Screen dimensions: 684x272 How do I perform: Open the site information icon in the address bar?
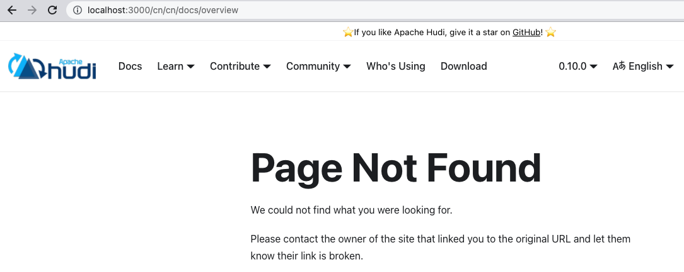(78, 10)
